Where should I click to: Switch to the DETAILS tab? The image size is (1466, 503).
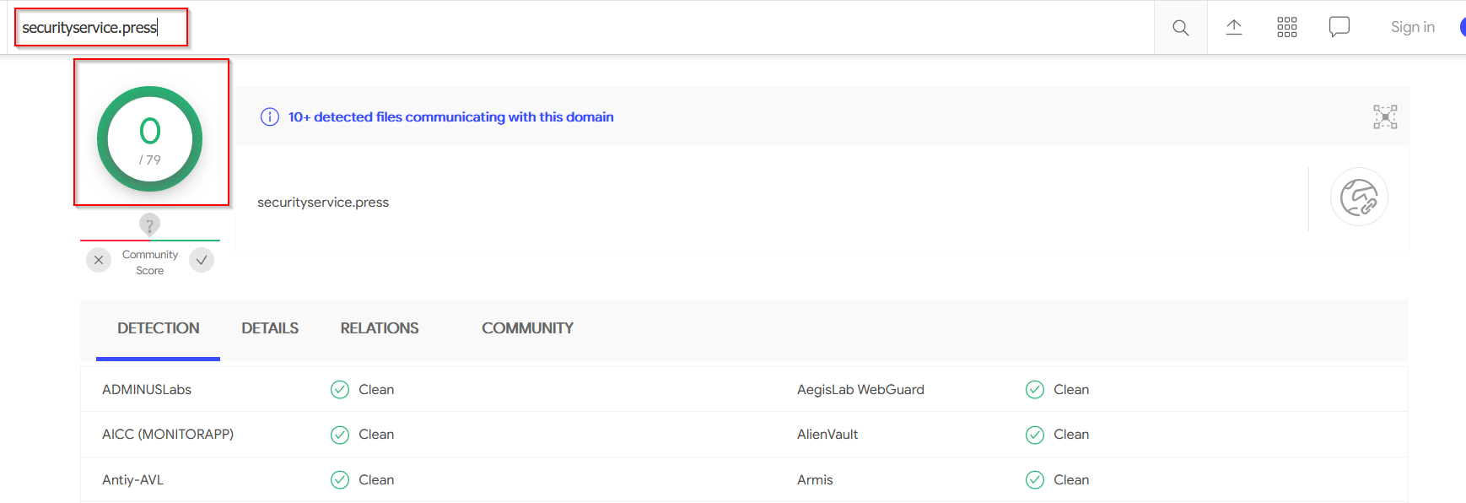(x=270, y=328)
